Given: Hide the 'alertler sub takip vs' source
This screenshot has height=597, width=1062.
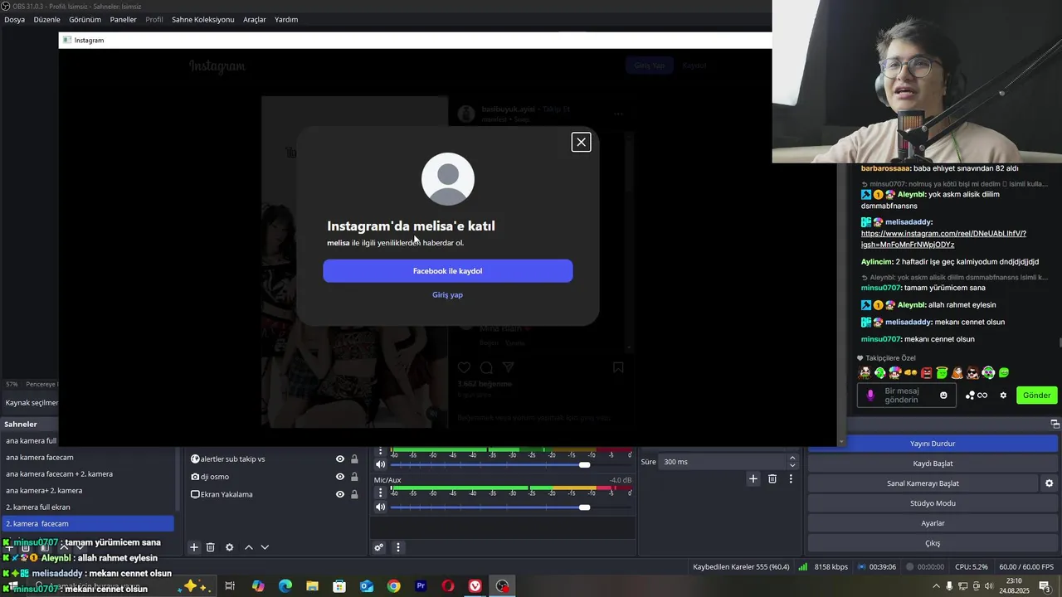Looking at the screenshot, I should click(x=340, y=459).
